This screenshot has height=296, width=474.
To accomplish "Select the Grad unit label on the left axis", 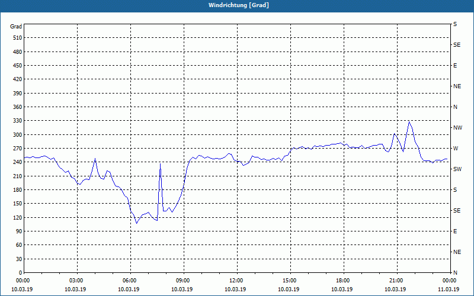I will click(16, 27).
